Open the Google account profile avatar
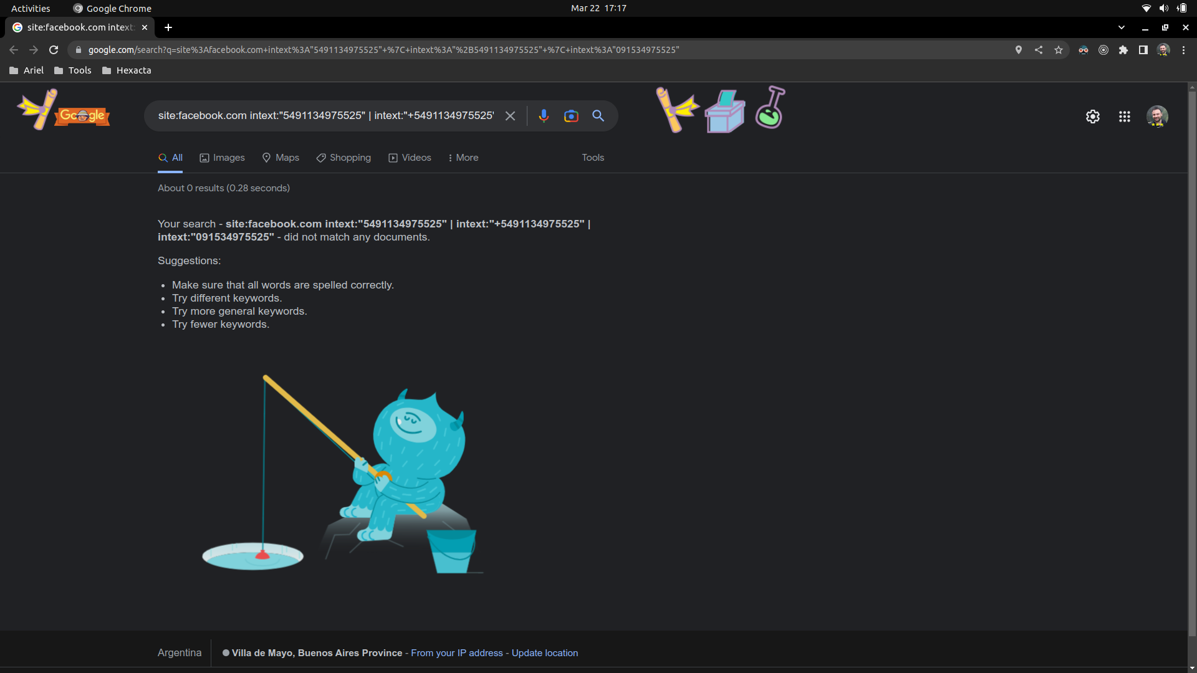Viewport: 1197px width, 673px height. (1157, 116)
